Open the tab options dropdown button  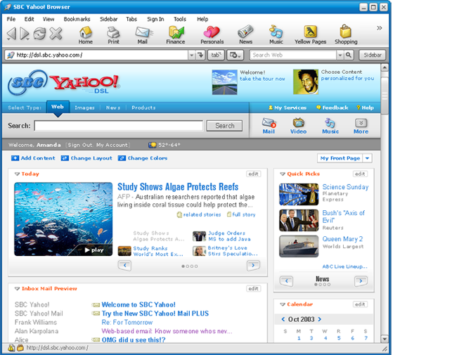[235, 55]
